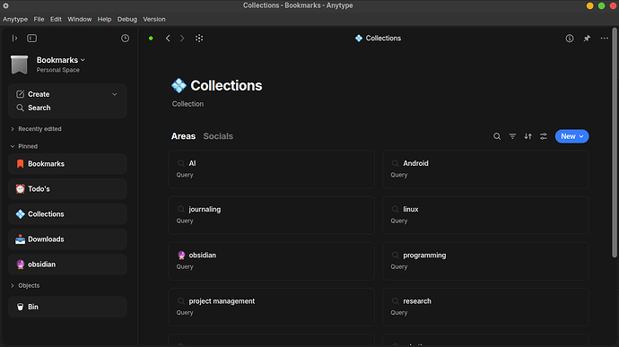Click the Collections page title heading

[226, 86]
